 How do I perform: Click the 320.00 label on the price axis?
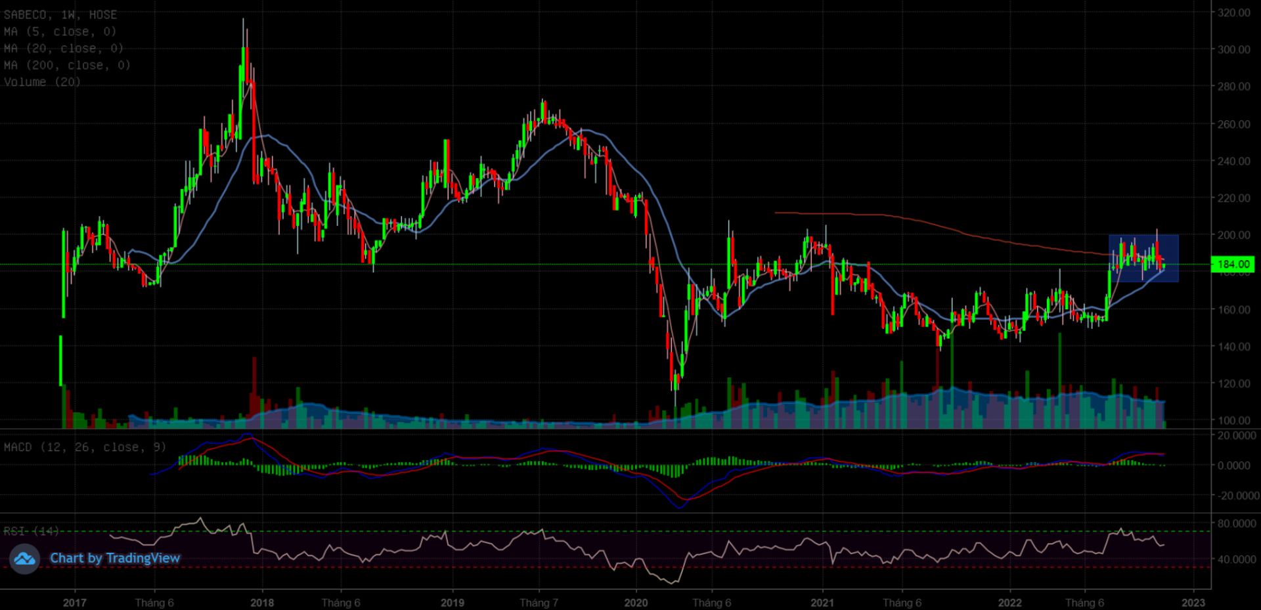coord(1233,12)
